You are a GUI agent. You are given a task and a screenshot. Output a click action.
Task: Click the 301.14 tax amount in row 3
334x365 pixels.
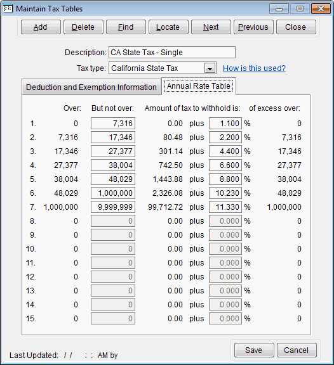pyautogui.click(x=171, y=151)
